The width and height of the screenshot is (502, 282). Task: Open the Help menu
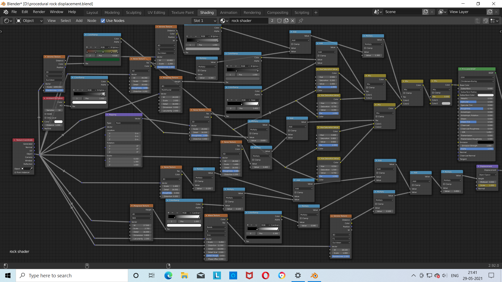tap(72, 12)
